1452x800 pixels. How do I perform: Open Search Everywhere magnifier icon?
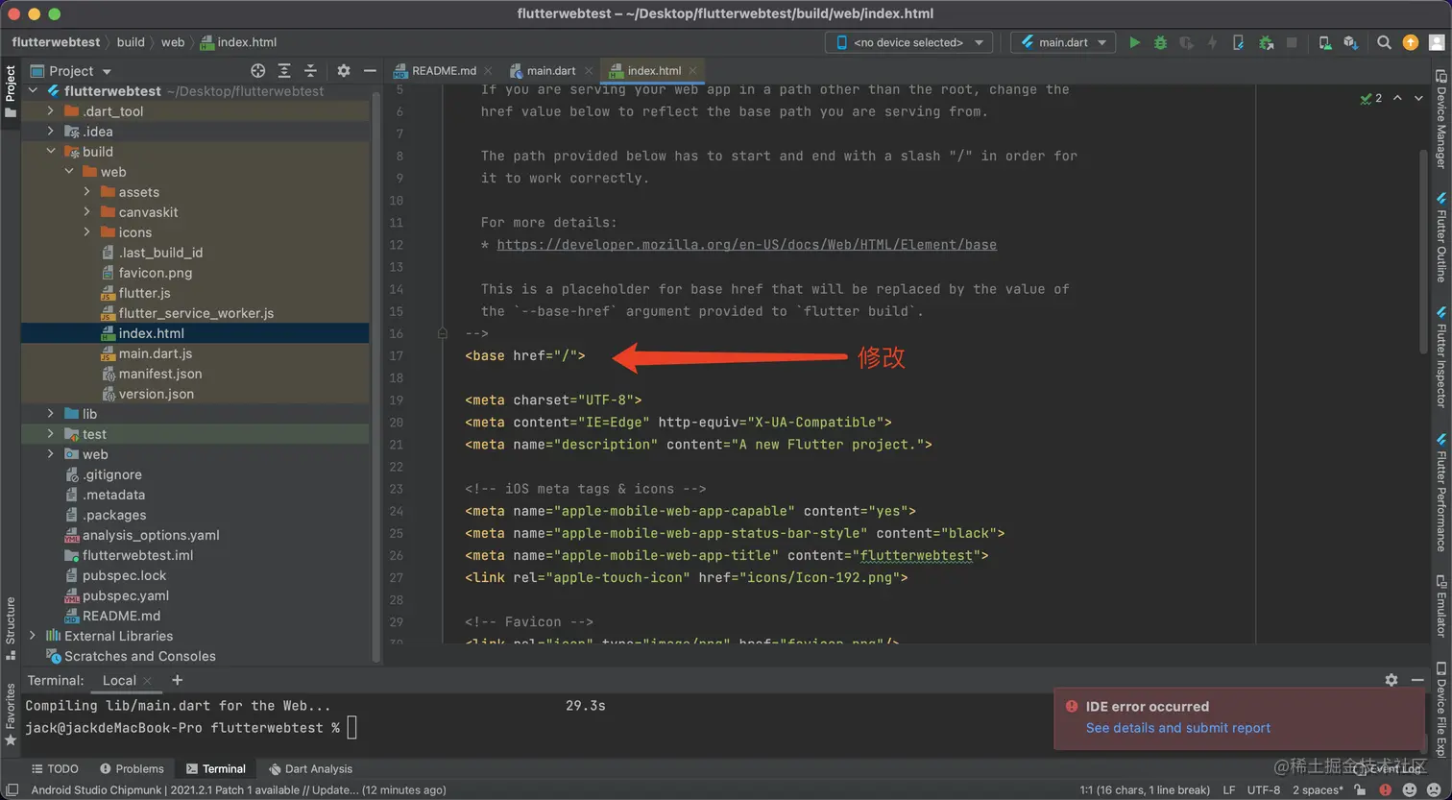1384,42
